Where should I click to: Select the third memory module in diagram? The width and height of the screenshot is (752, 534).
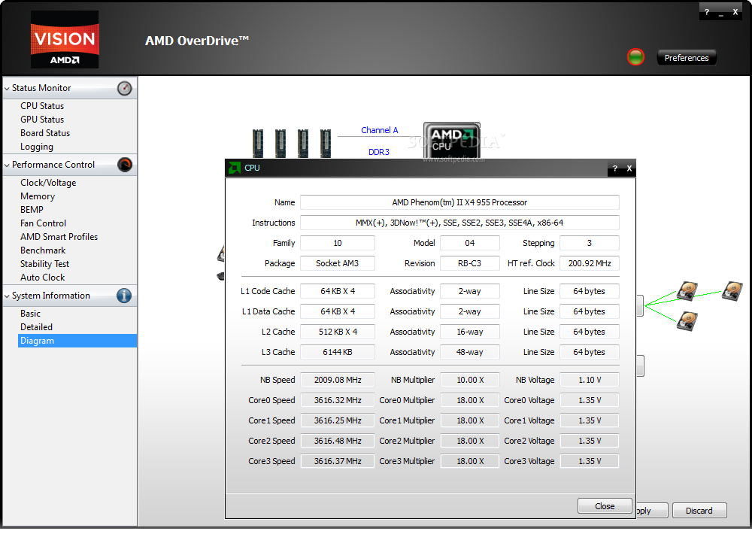click(x=303, y=143)
